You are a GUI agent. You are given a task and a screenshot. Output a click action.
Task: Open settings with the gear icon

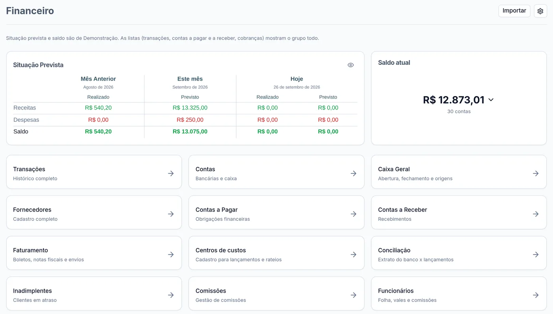(x=540, y=11)
